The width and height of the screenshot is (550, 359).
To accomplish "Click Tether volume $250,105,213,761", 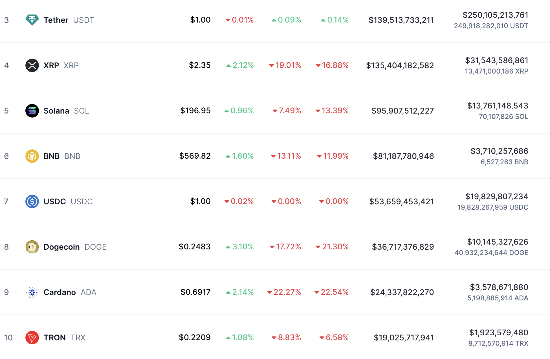I will point(495,15).
